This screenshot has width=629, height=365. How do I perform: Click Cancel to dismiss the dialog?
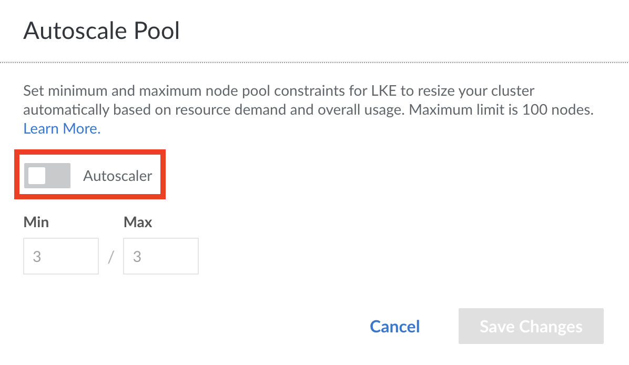point(394,327)
